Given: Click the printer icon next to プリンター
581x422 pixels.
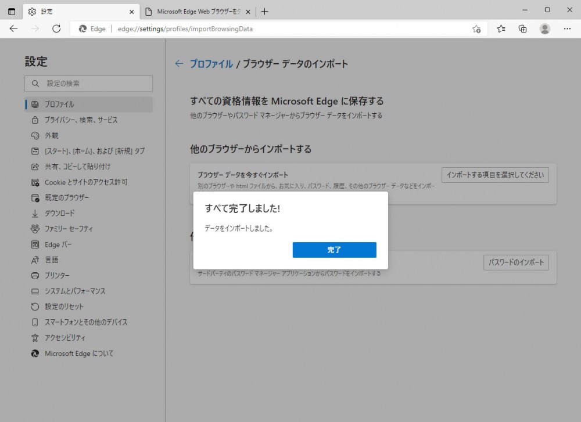Looking at the screenshot, I should (35, 275).
